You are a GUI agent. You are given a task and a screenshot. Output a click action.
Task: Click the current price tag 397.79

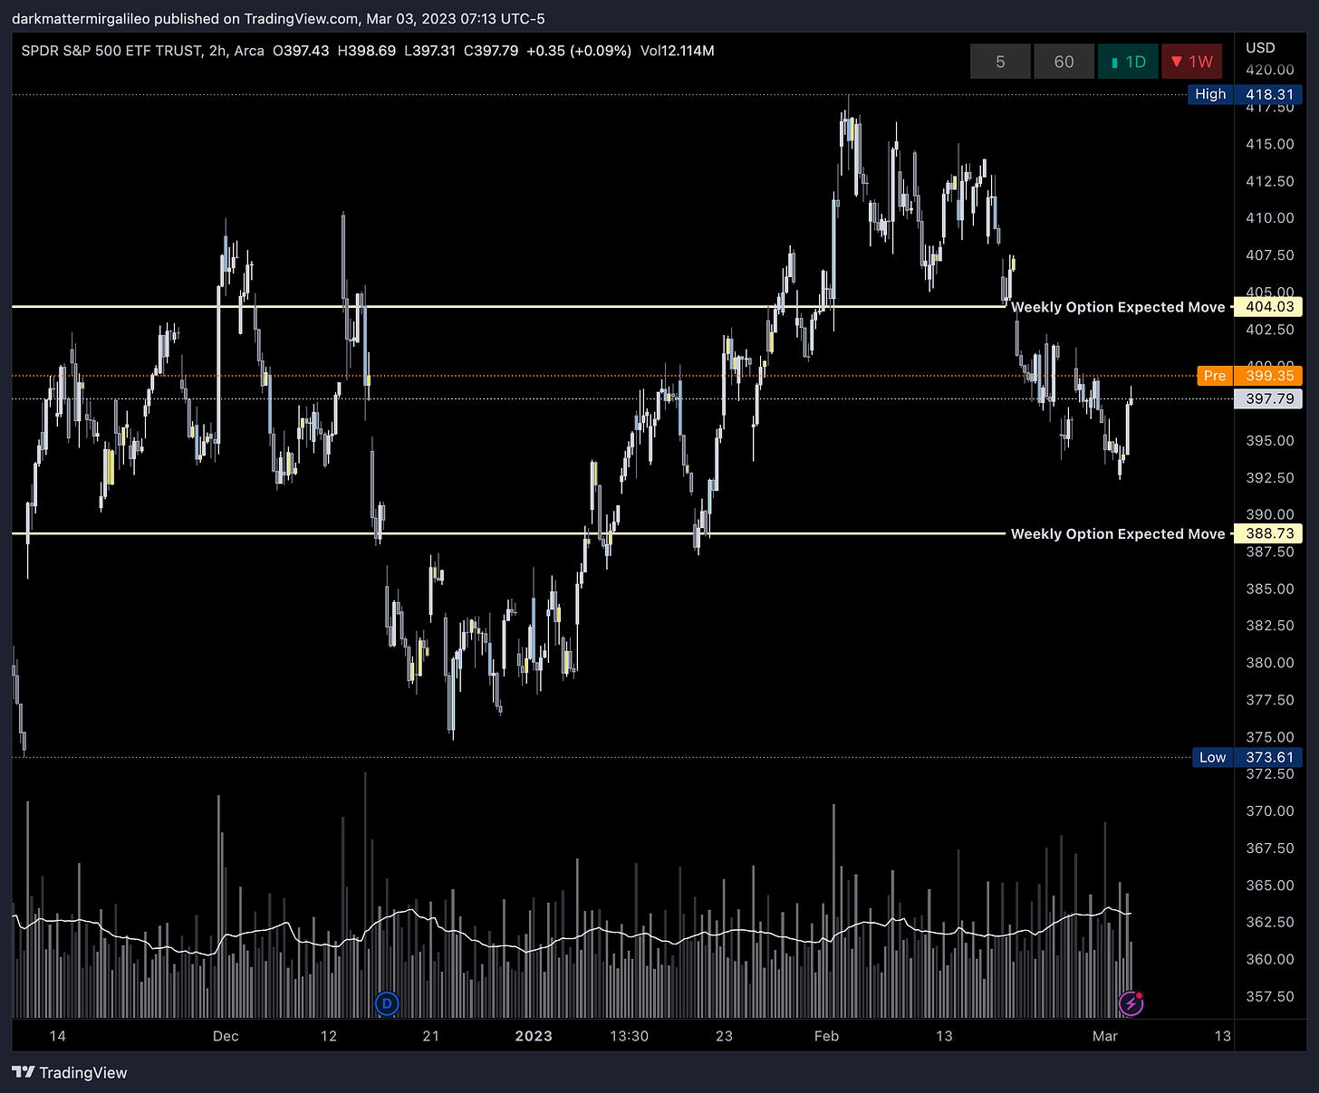point(1268,398)
